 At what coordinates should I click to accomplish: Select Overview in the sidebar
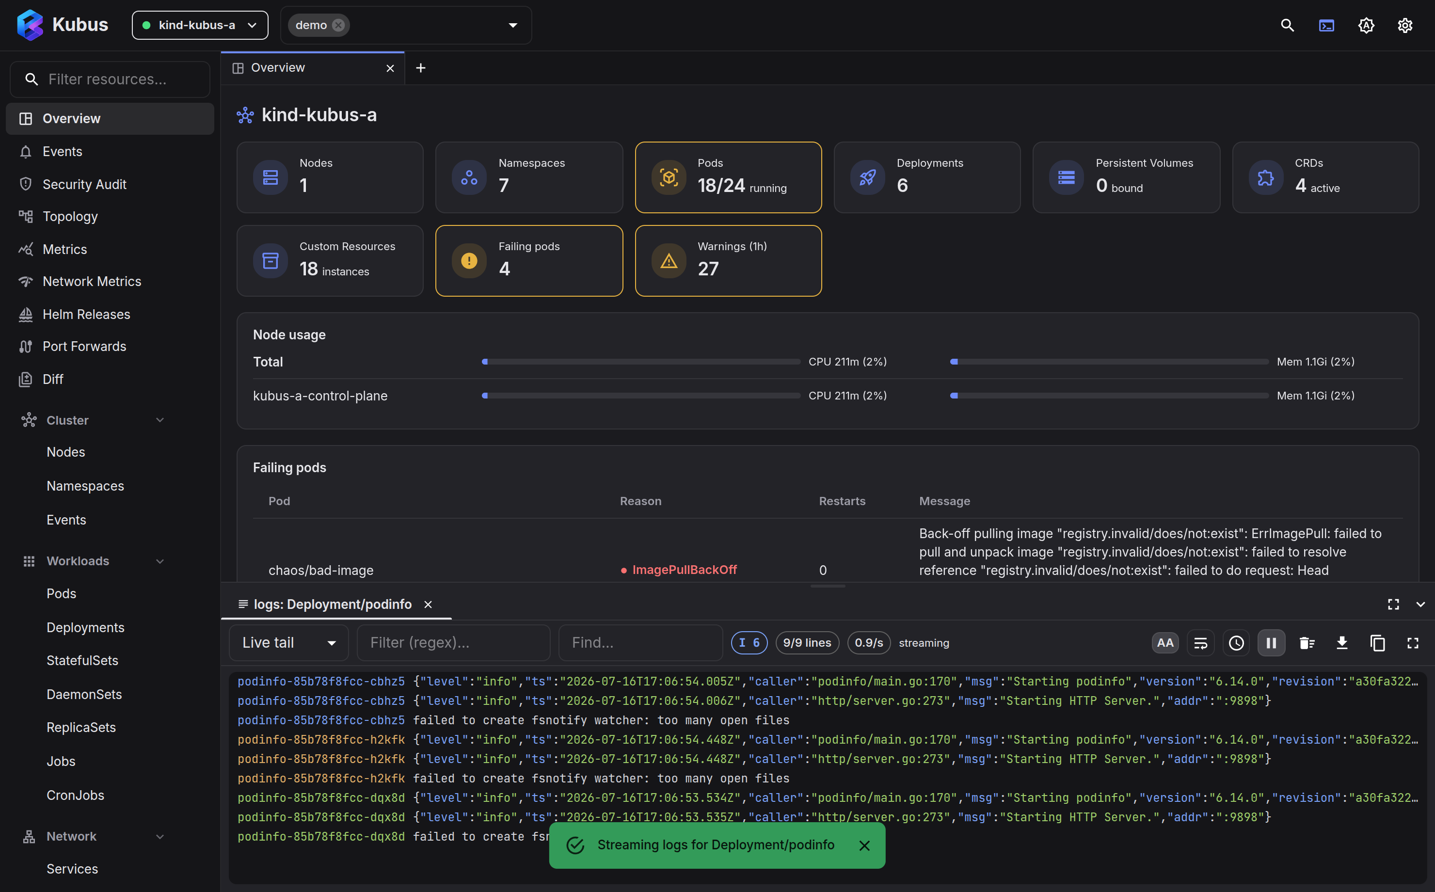(x=111, y=119)
